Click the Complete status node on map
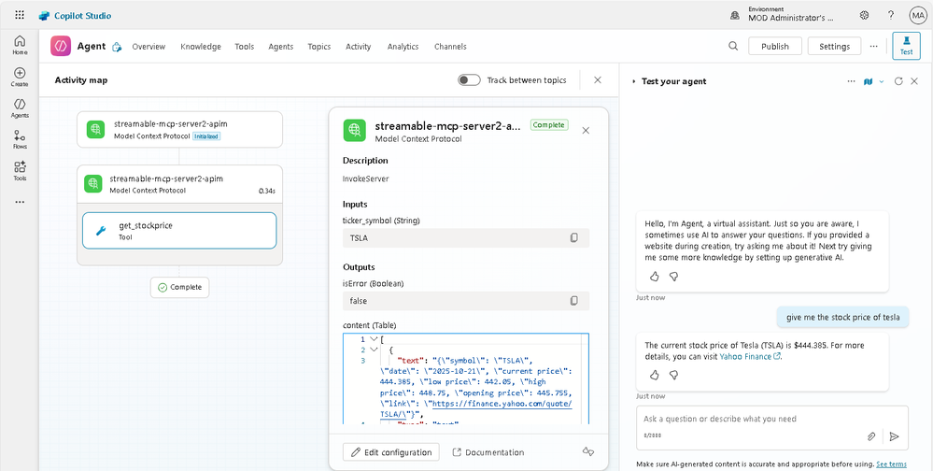This screenshot has height=471, width=933. click(x=179, y=287)
